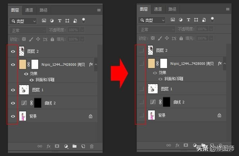
Task: Open right panel options menu
Action: click(x=228, y=9)
